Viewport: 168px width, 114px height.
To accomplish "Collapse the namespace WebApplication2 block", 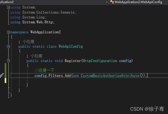I will (8, 32).
